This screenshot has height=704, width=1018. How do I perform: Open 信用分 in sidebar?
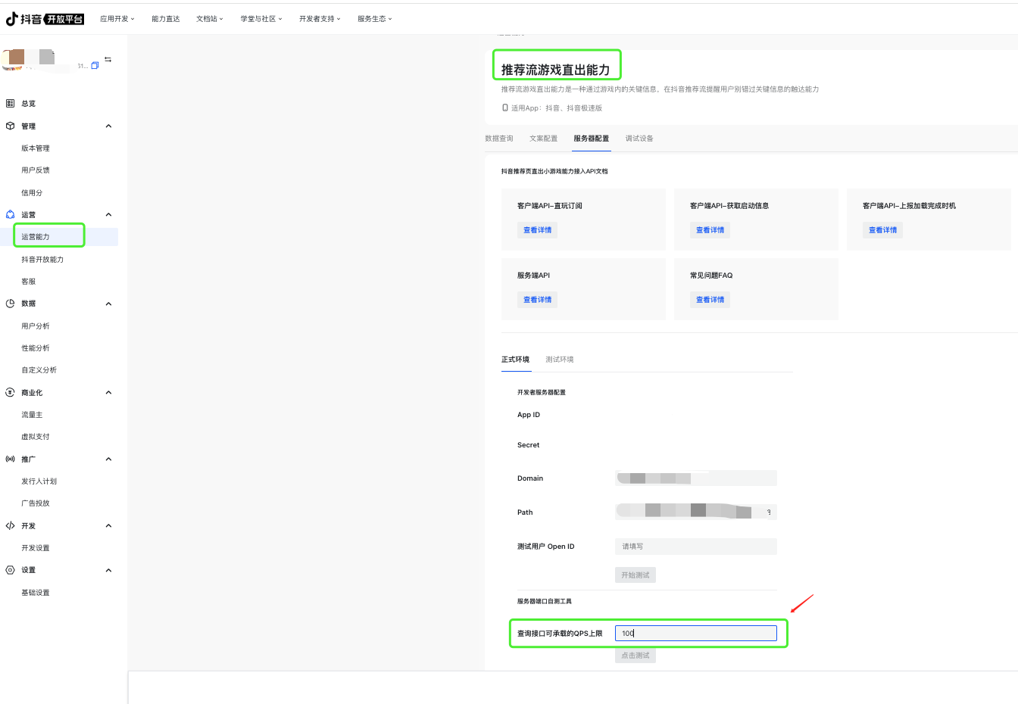32,193
